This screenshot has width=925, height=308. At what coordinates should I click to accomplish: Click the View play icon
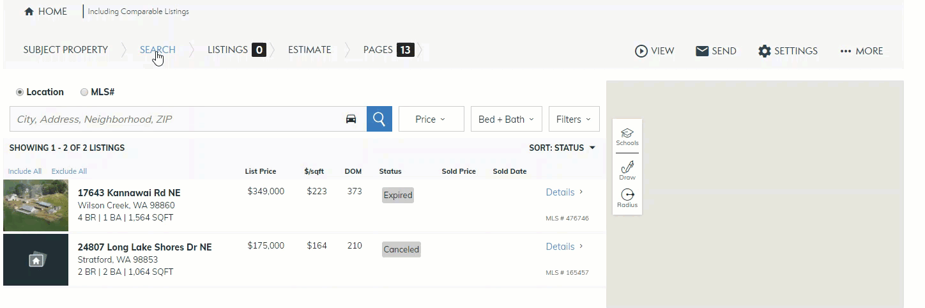pos(641,51)
